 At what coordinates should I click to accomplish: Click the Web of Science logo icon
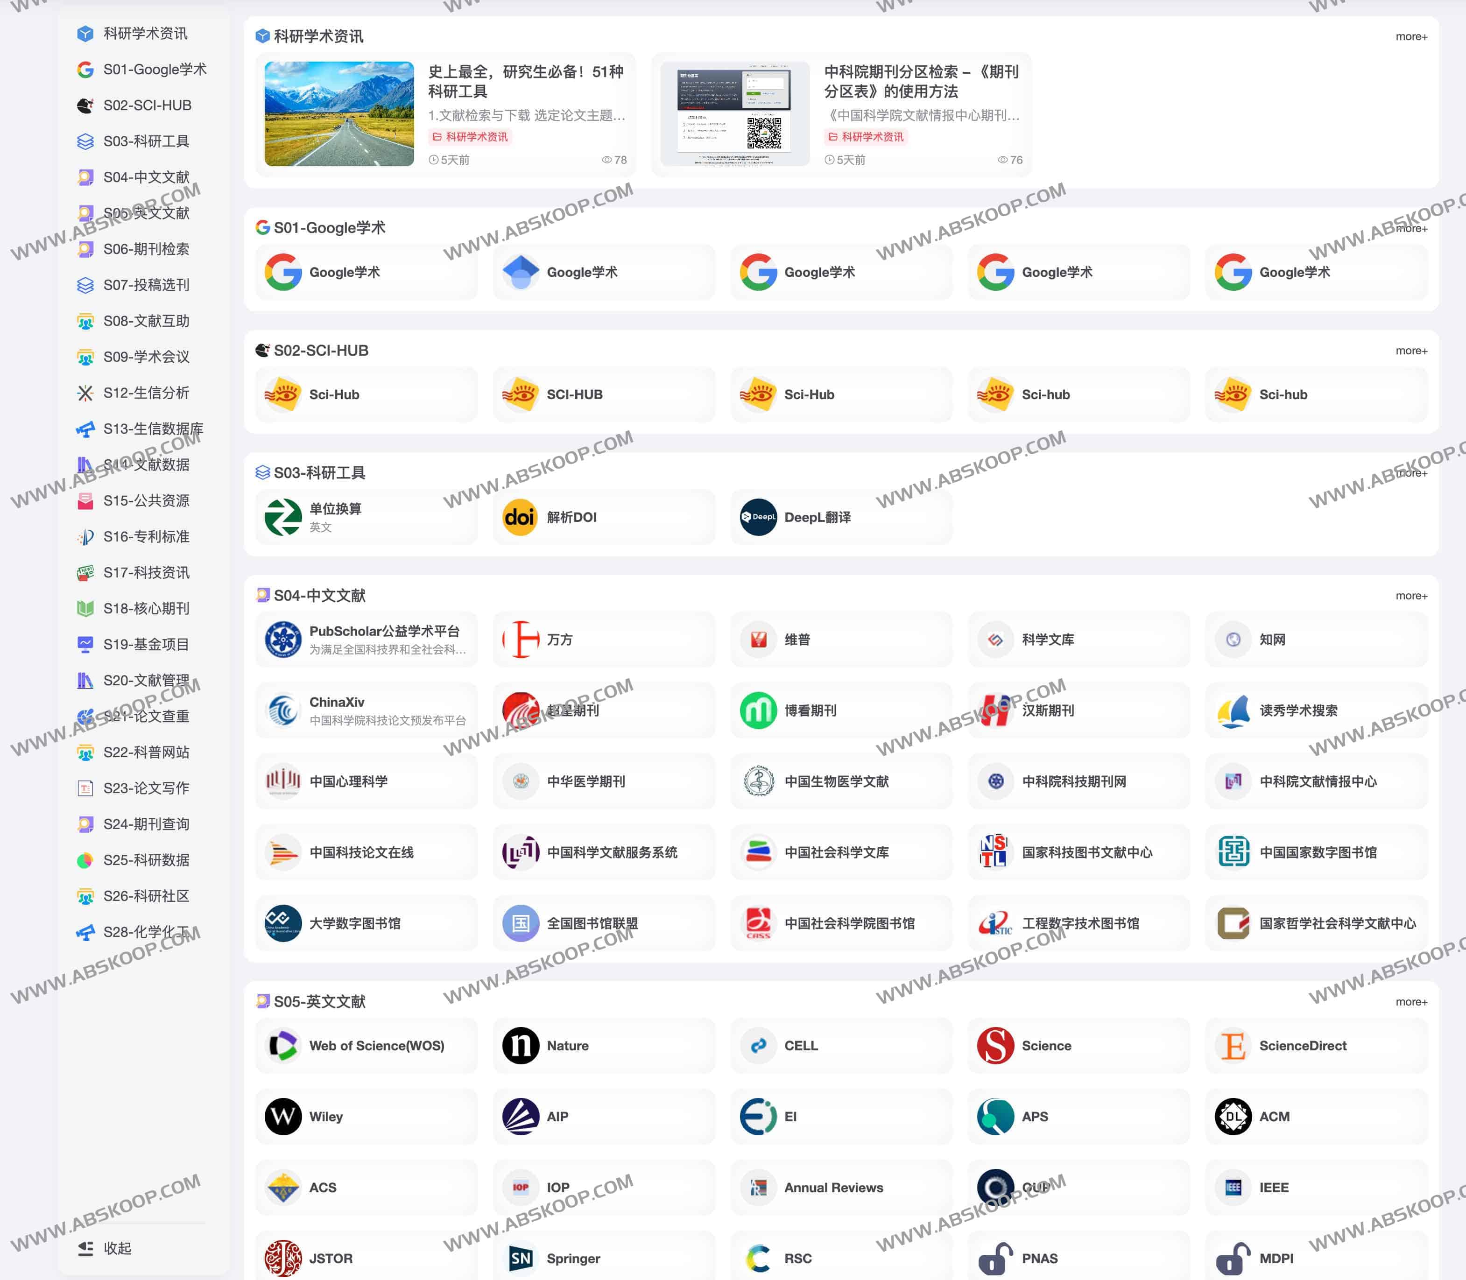click(x=283, y=1046)
